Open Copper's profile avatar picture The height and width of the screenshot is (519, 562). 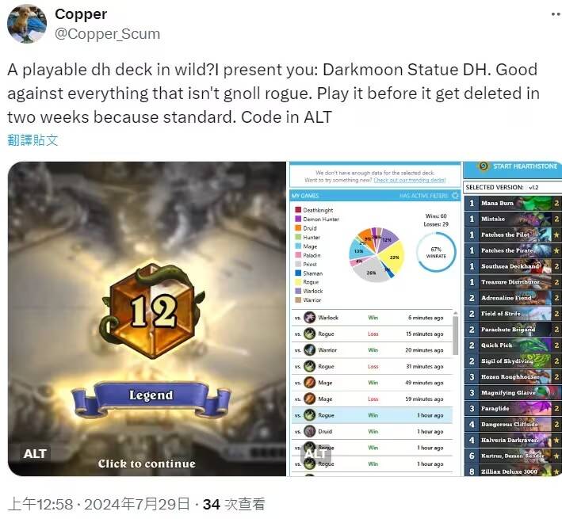(27, 24)
